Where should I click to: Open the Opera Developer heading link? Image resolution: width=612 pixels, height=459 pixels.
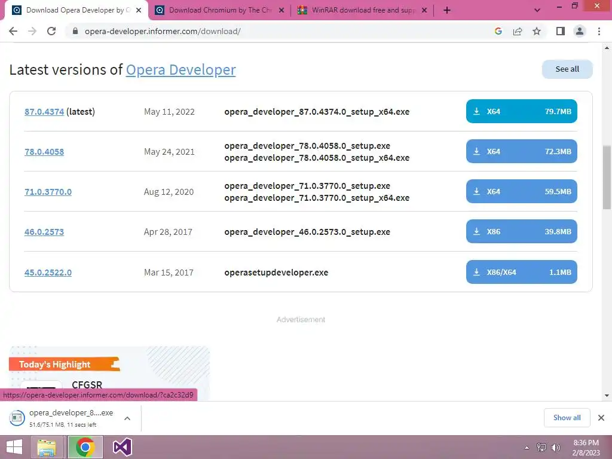point(180,69)
